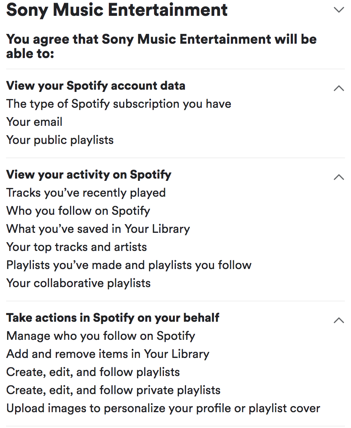The height and width of the screenshot is (428, 351).
Task: Click 'What you've saved in Your Library' item
Action: [x=98, y=229]
